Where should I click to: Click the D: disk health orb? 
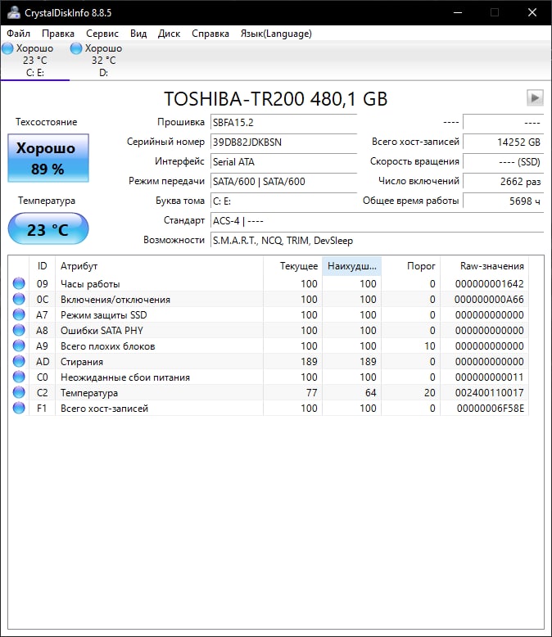[x=76, y=49]
